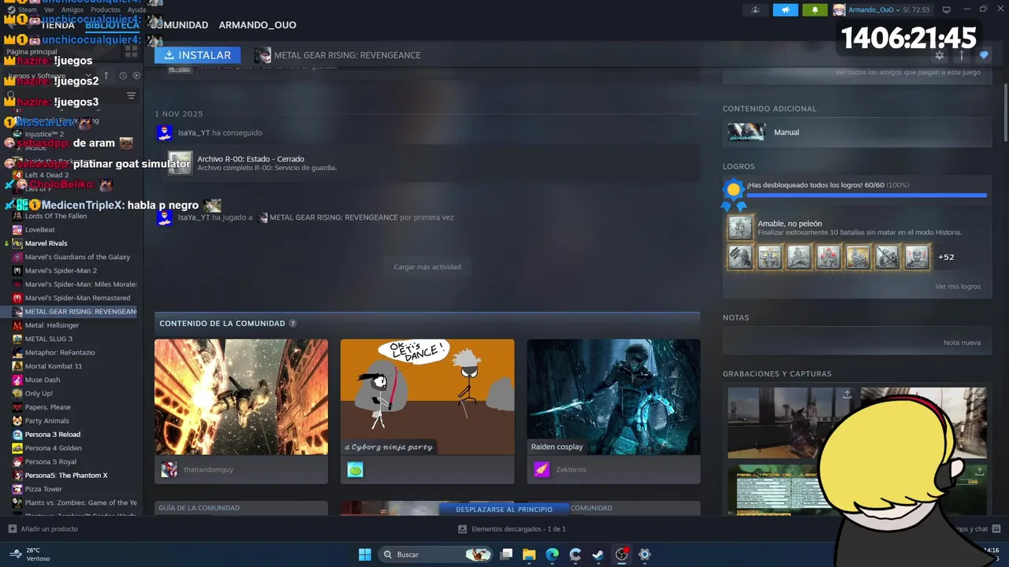Viewport: 1009px width, 567px height.
Task: Open the collections grid view icon
Action: (x=131, y=51)
